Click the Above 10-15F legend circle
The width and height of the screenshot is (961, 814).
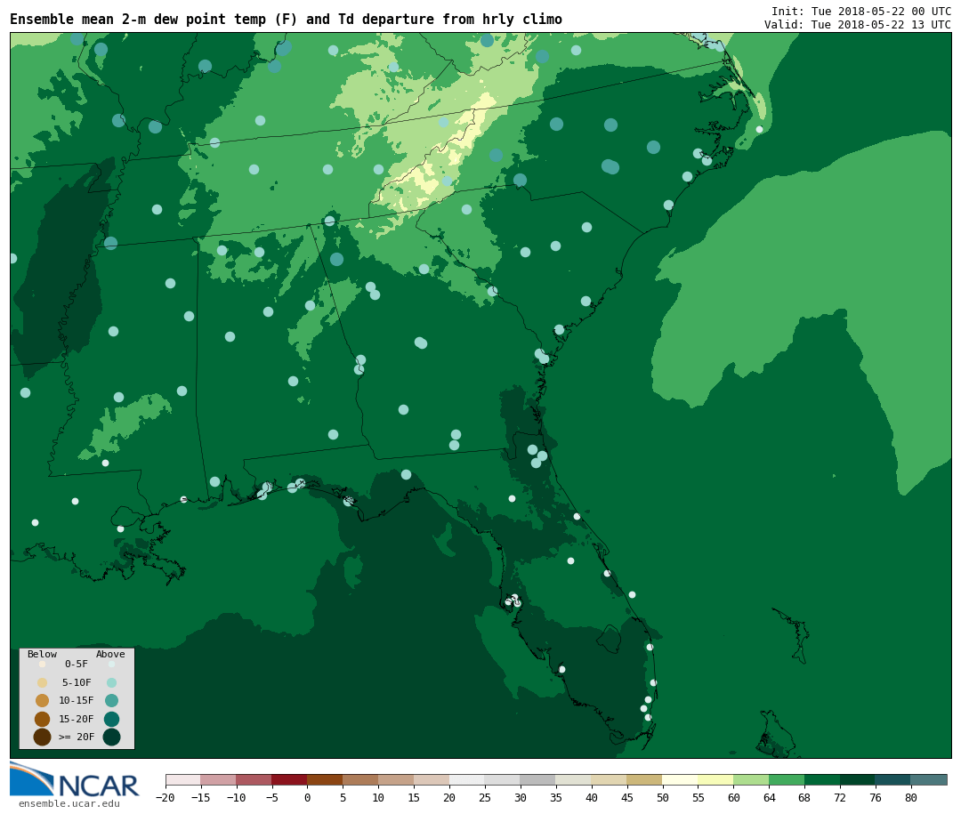[x=111, y=700]
